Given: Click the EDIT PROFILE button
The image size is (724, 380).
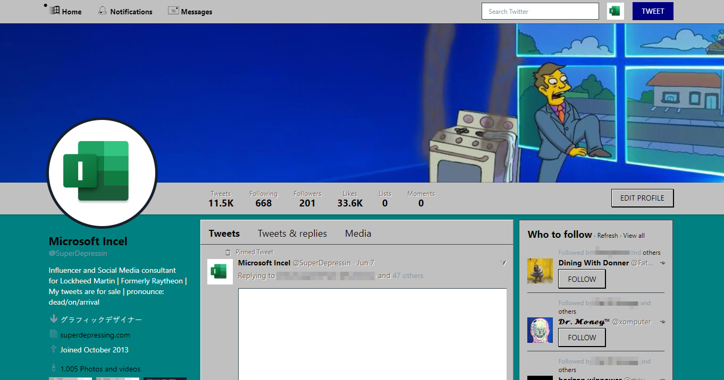Looking at the screenshot, I should click(642, 198).
